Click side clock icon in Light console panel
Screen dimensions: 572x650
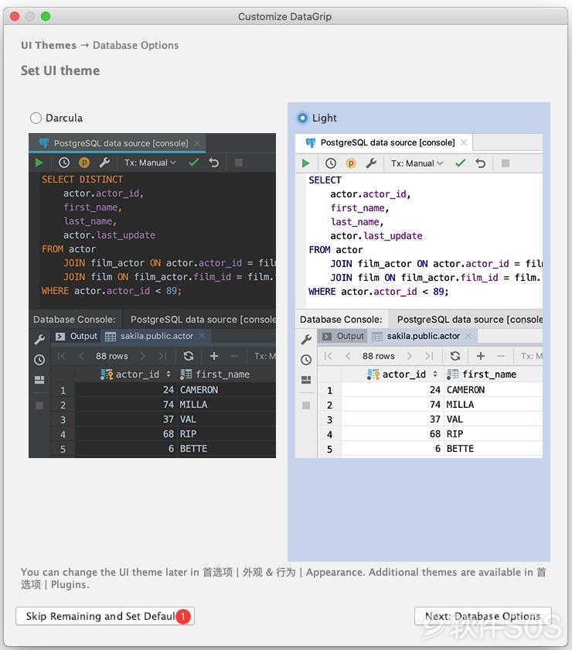coord(306,359)
